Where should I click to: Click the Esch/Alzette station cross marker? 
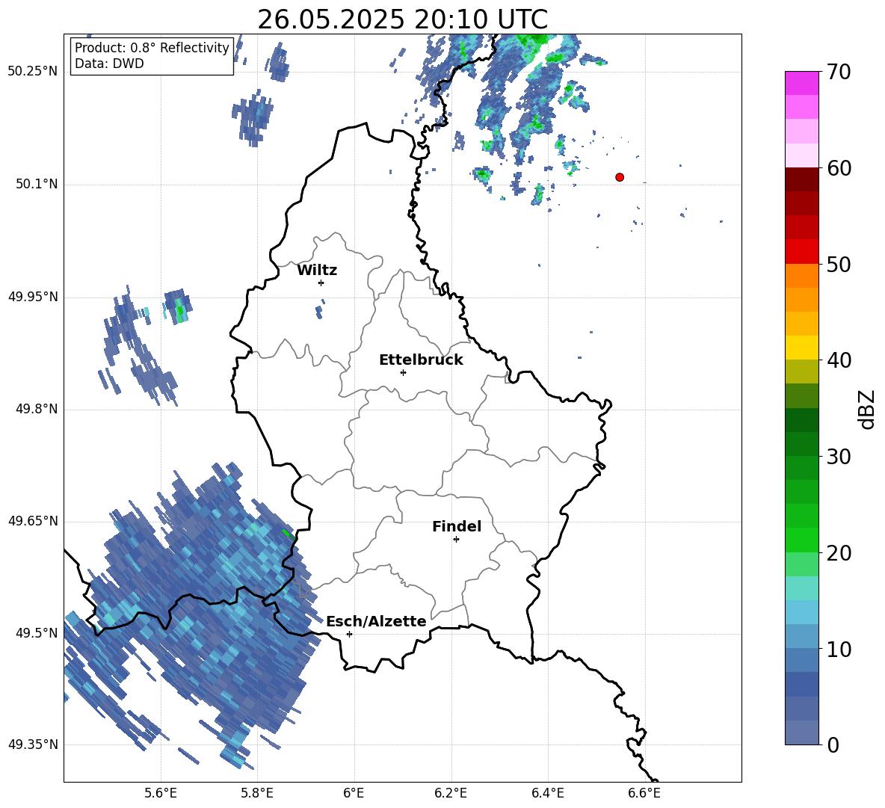pyautogui.click(x=349, y=634)
